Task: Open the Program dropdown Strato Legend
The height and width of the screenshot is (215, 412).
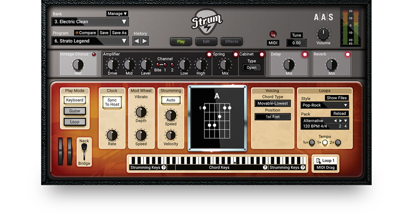Action: click(90, 41)
